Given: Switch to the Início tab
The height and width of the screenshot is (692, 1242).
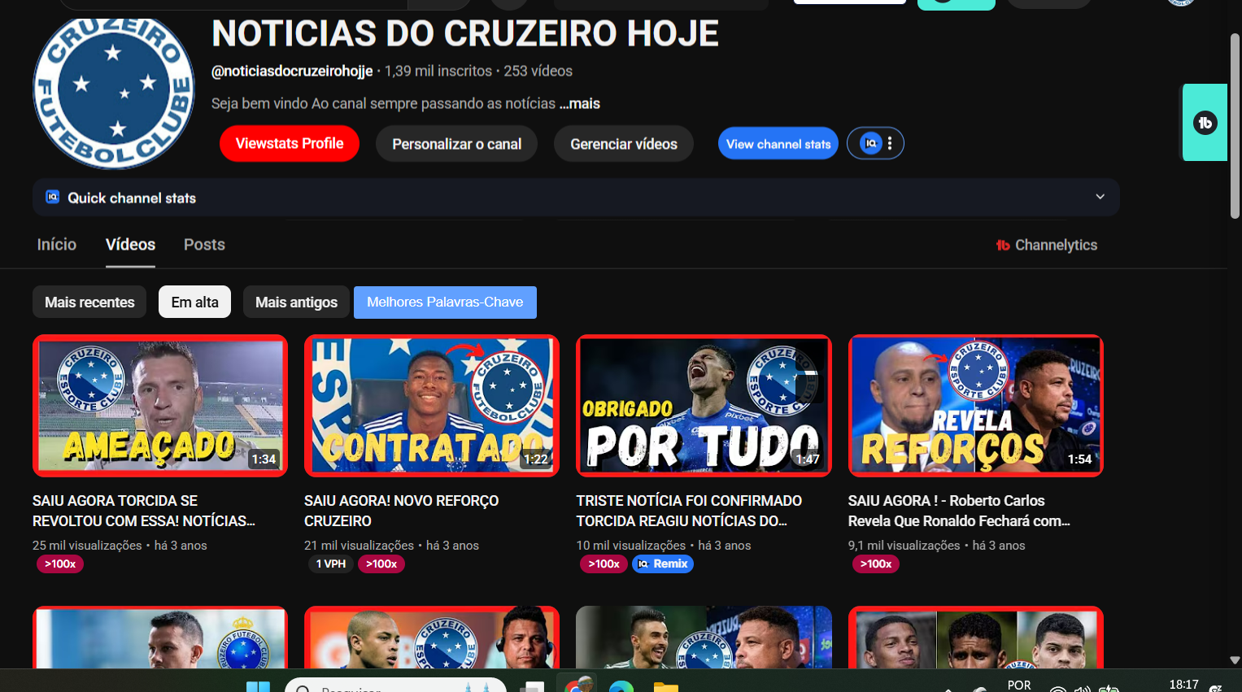Looking at the screenshot, I should tap(57, 244).
